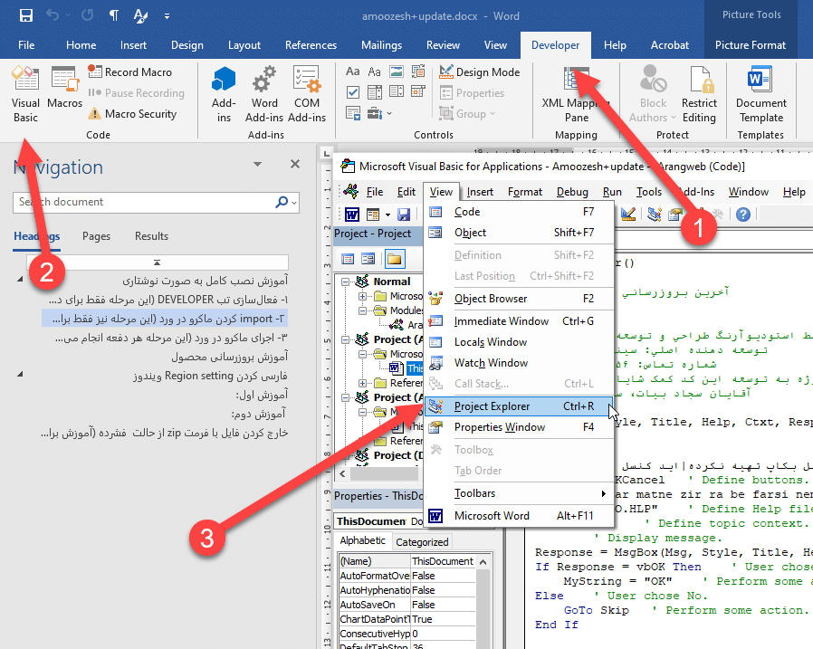Click the Macros ribbon icon
This screenshot has height=649, width=813.
pos(64,89)
